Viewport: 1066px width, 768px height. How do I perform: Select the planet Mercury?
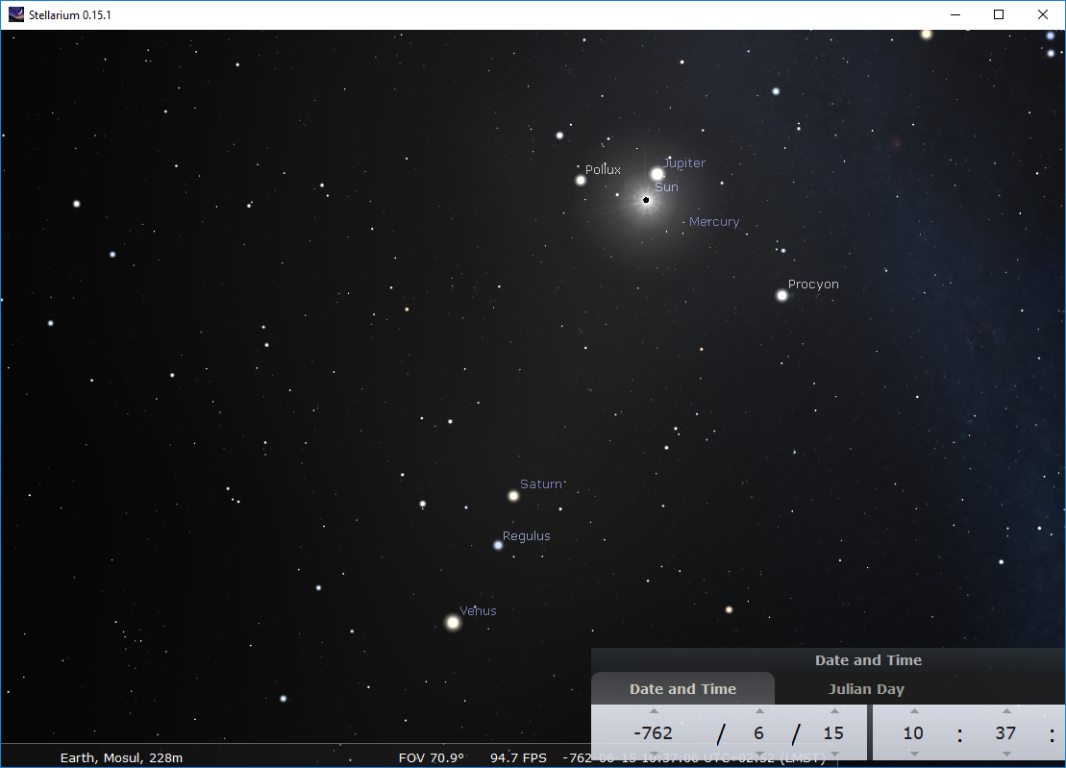click(684, 222)
